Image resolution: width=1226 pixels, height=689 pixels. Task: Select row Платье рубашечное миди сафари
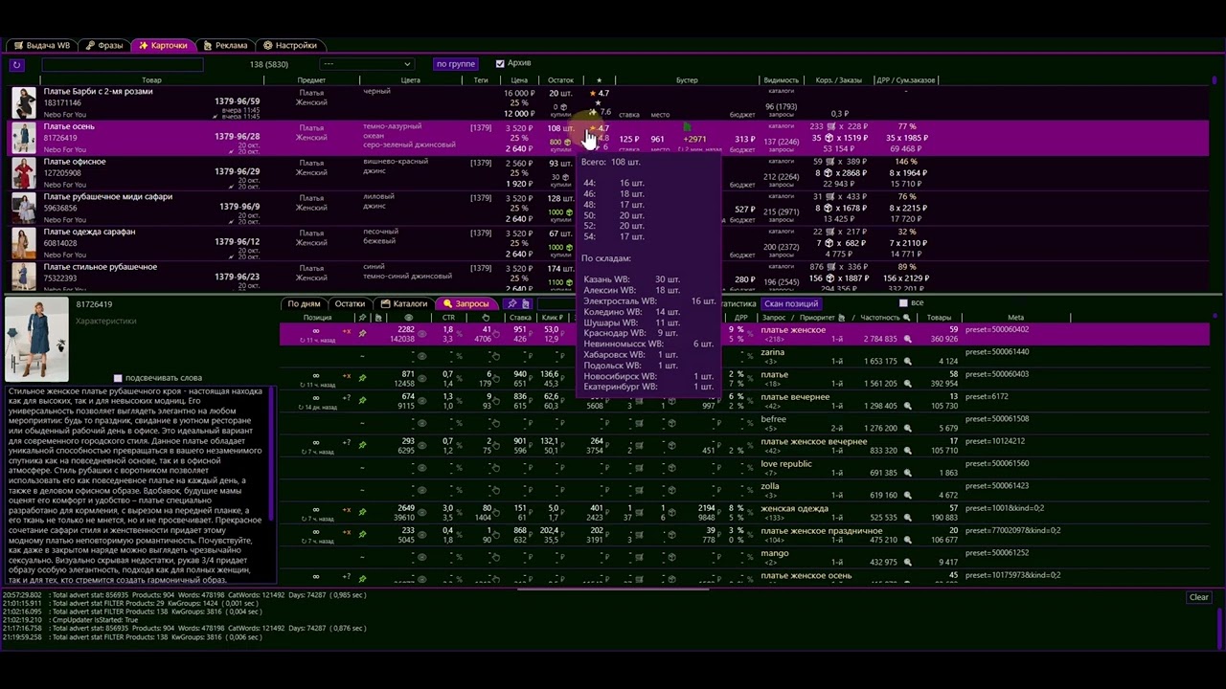609,208
